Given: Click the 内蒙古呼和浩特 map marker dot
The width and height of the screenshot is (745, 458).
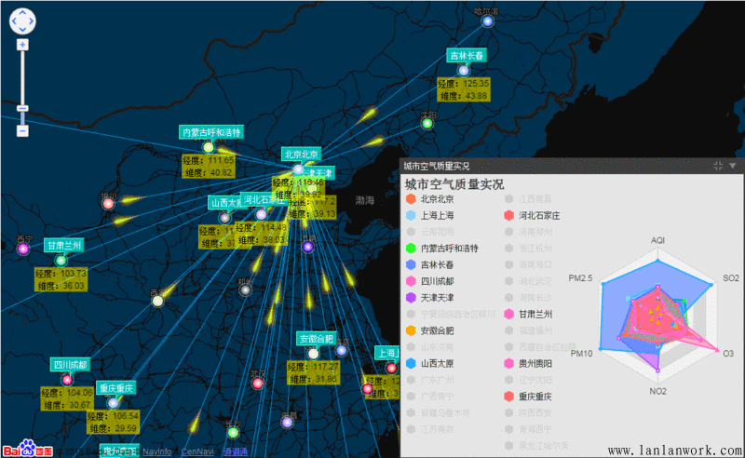Looking at the screenshot, I should click(209, 147).
